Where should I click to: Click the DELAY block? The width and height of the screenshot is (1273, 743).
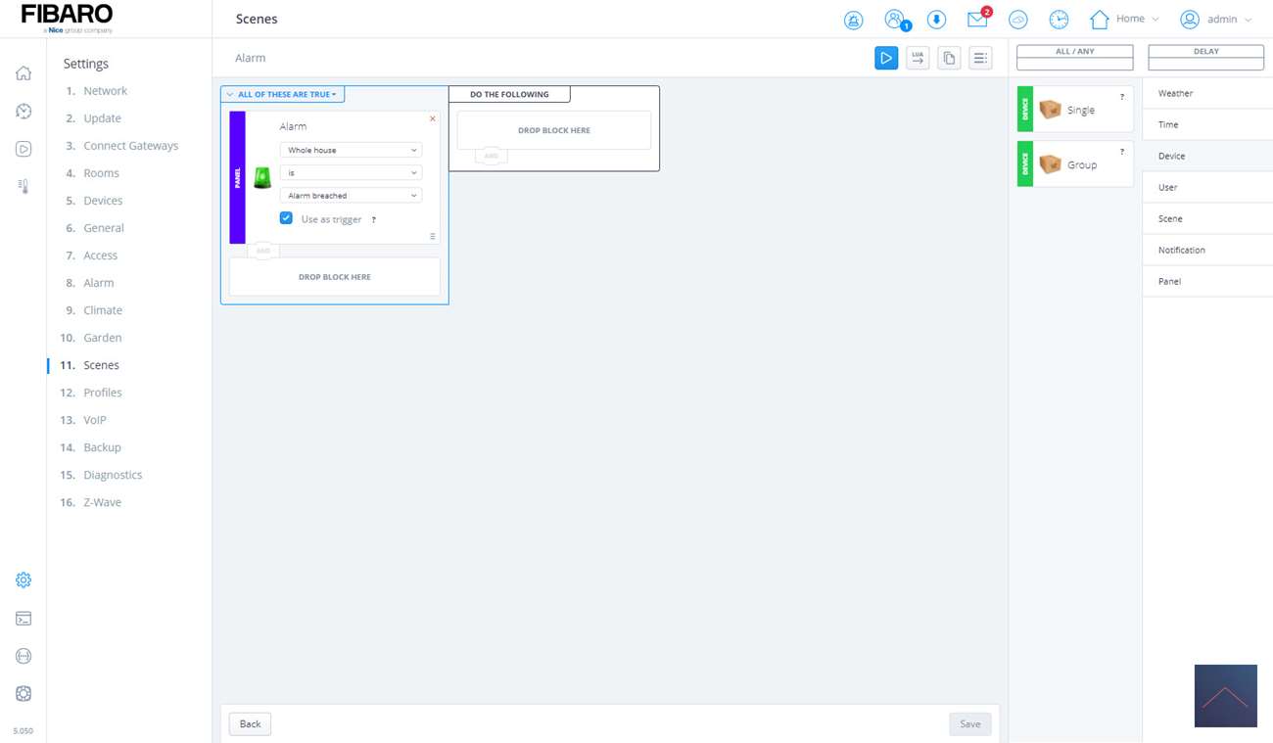(x=1206, y=58)
